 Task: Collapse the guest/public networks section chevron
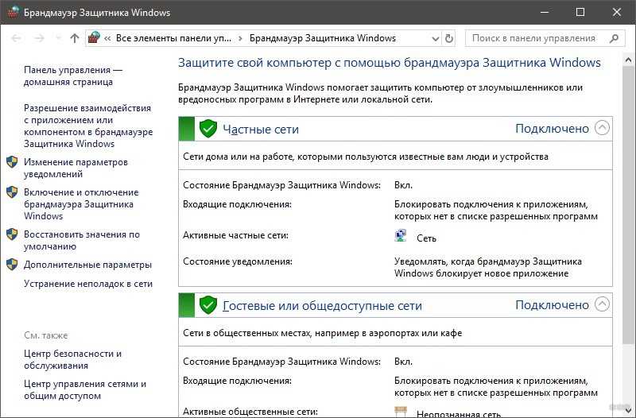(602, 304)
